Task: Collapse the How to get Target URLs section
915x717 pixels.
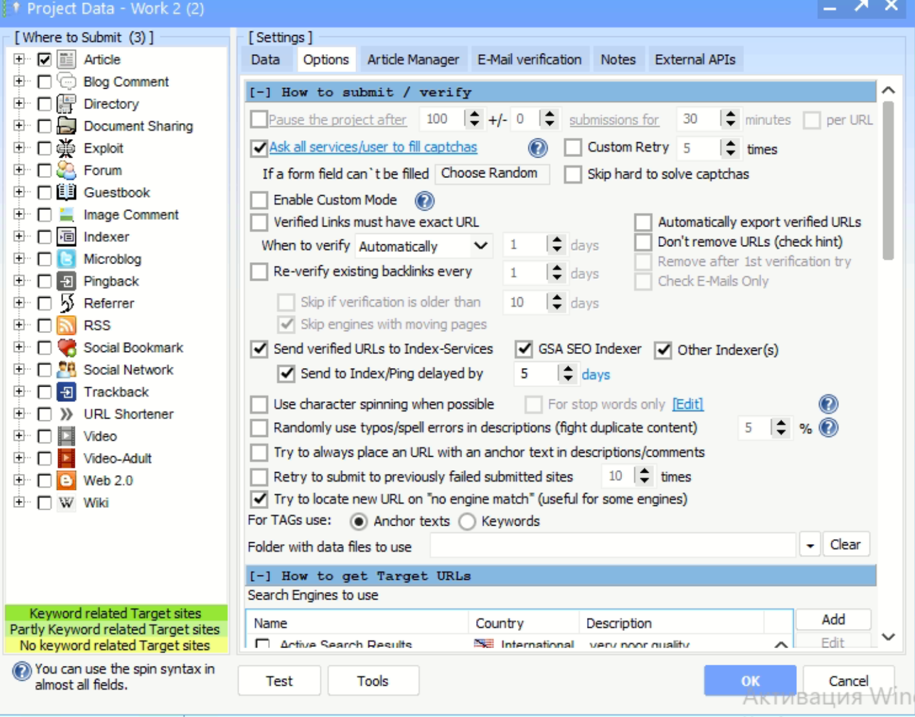Action: (x=260, y=576)
